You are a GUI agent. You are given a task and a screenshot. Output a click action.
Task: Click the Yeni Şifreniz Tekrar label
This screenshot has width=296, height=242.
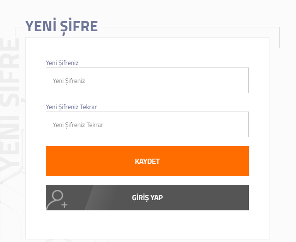click(71, 107)
